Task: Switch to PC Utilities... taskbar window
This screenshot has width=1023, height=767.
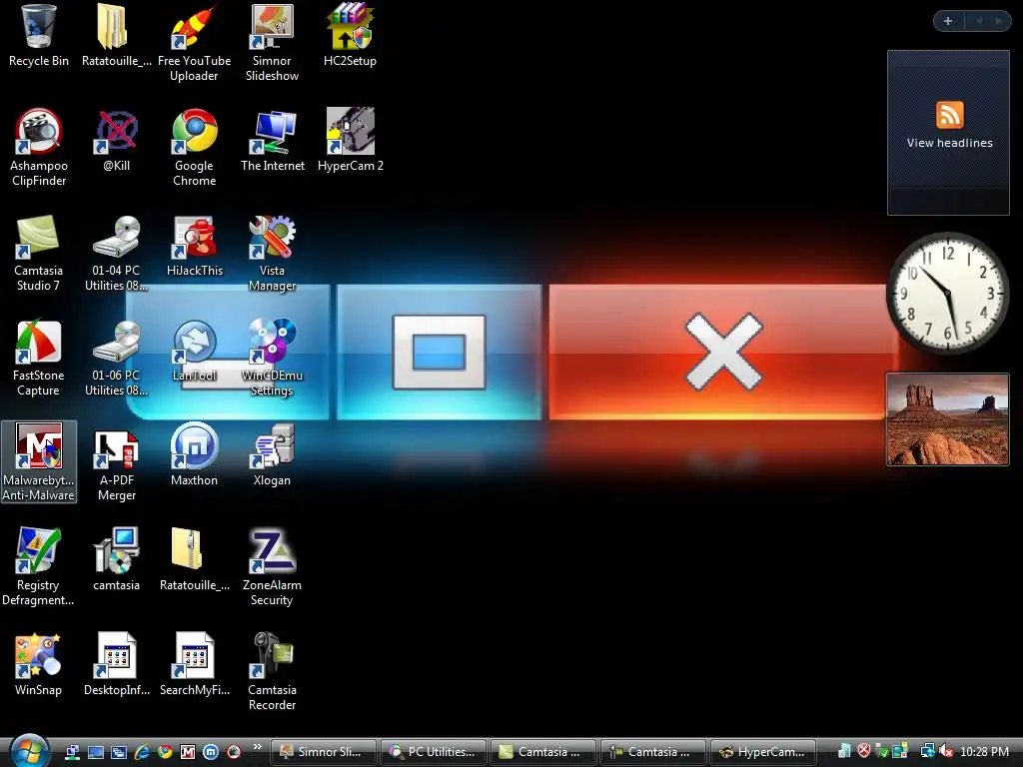Action: (433, 752)
